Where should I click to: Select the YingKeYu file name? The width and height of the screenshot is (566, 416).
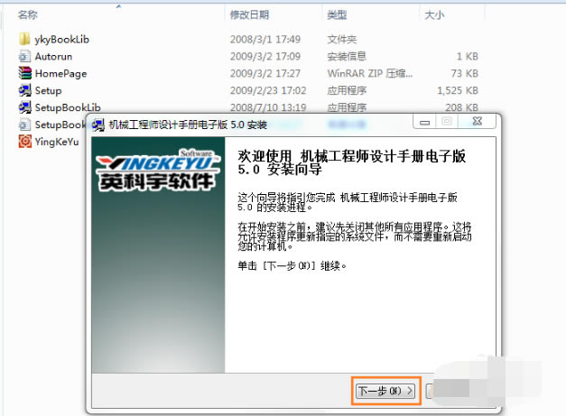click(x=57, y=142)
